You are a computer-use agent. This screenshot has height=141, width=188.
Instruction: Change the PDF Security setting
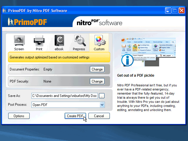[97, 81]
